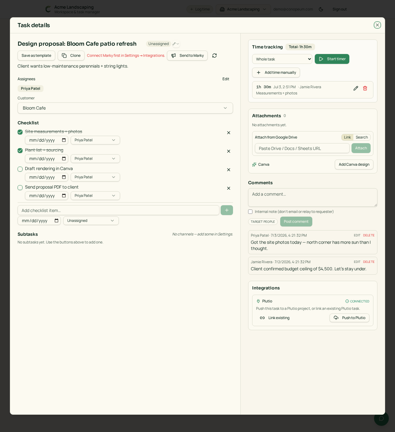Image resolution: width=395 pixels, height=432 pixels.
Task: Edit Jamie Rivera's comment
Action: [x=357, y=262]
